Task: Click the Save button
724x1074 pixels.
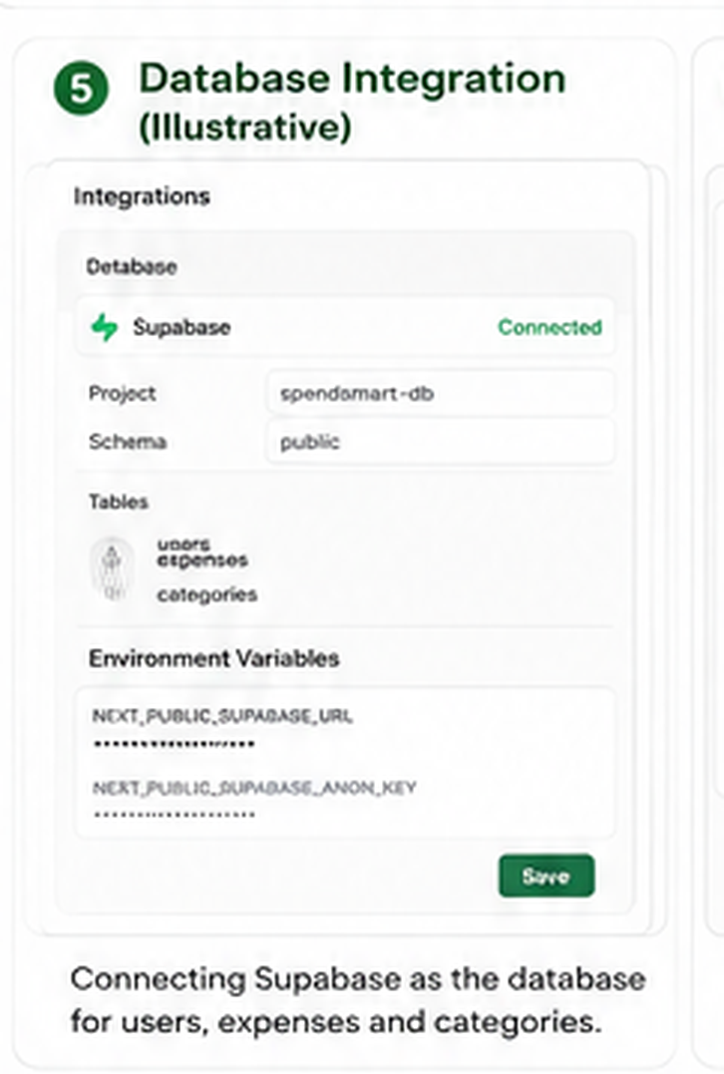Action: [x=545, y=876]
